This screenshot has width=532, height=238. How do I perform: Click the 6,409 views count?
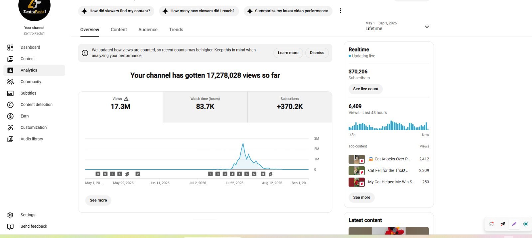point(355,106)
